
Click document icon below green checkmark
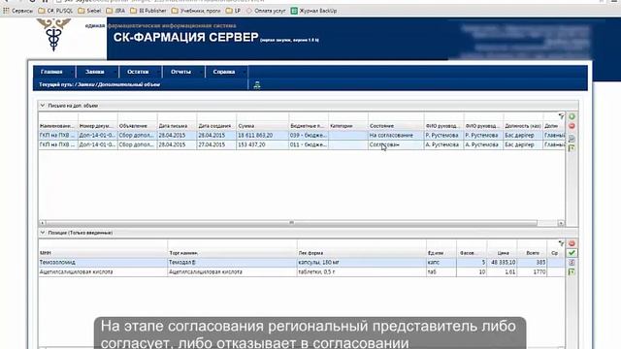pyautogui.click(x=572, y=263)
